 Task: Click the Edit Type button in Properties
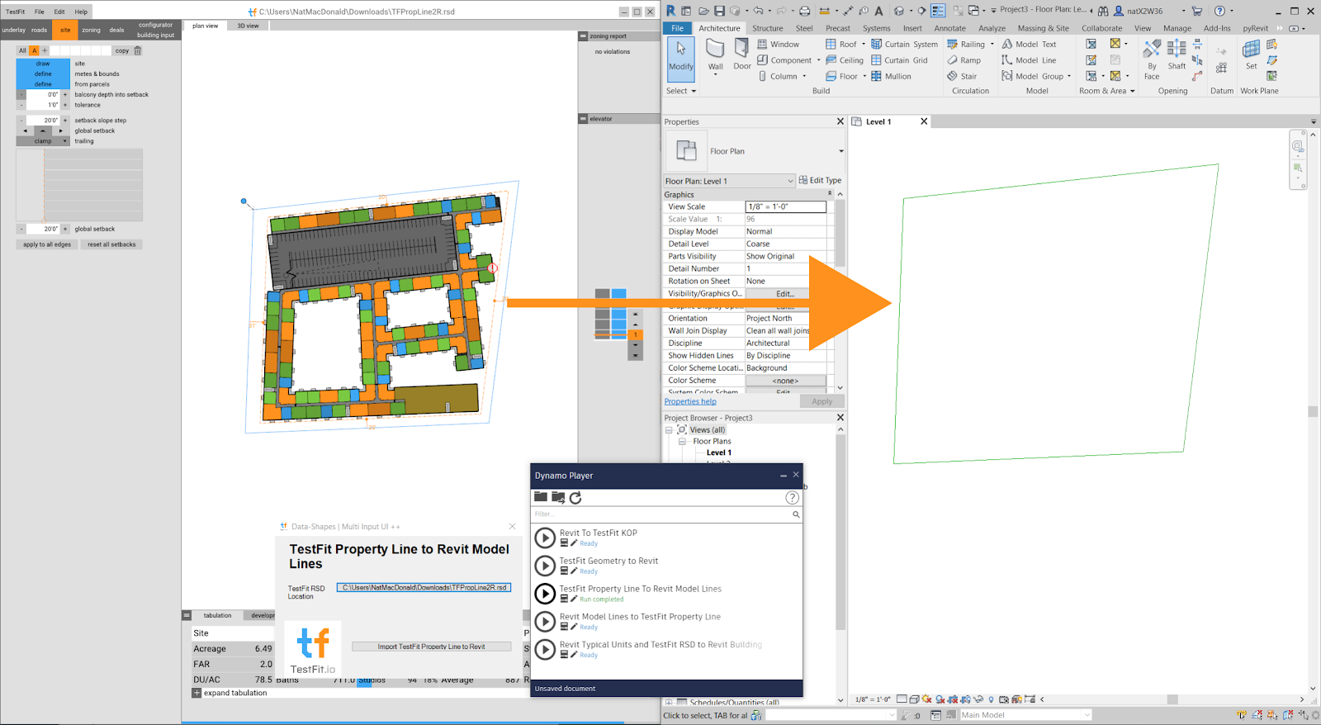(x=820, y=180)
